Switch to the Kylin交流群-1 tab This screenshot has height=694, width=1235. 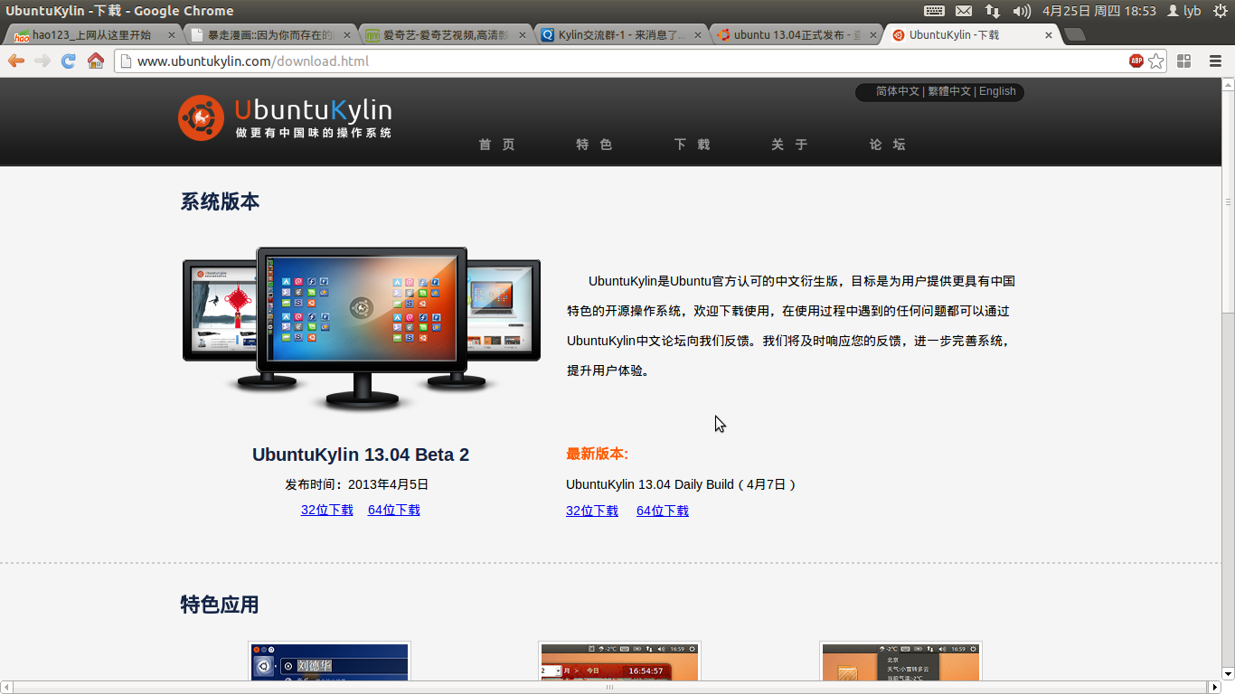tap(620, 35)
